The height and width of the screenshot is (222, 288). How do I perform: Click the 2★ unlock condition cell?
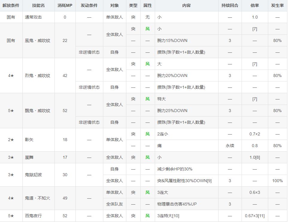pyautogui.click(x=11, y=140)
